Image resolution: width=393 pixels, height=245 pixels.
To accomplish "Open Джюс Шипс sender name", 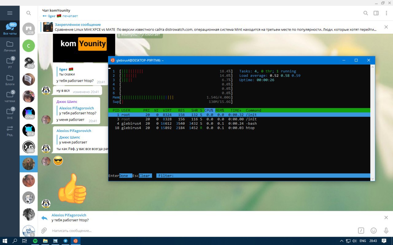I will click(x=67, y=102).
